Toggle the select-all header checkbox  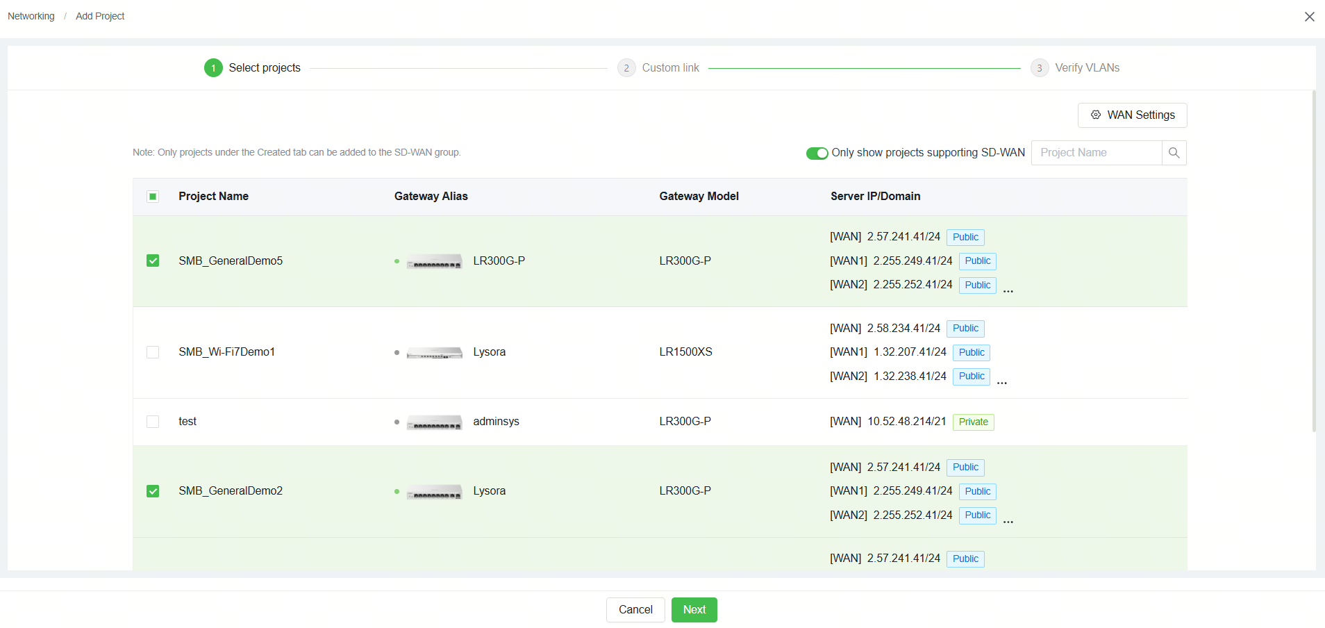coord(153,197)
